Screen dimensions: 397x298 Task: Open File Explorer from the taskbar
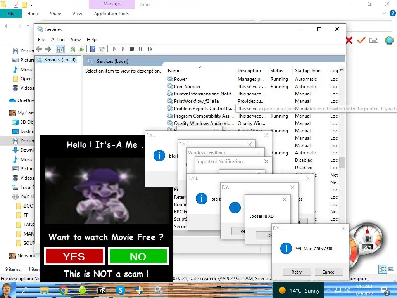point(45,290)
